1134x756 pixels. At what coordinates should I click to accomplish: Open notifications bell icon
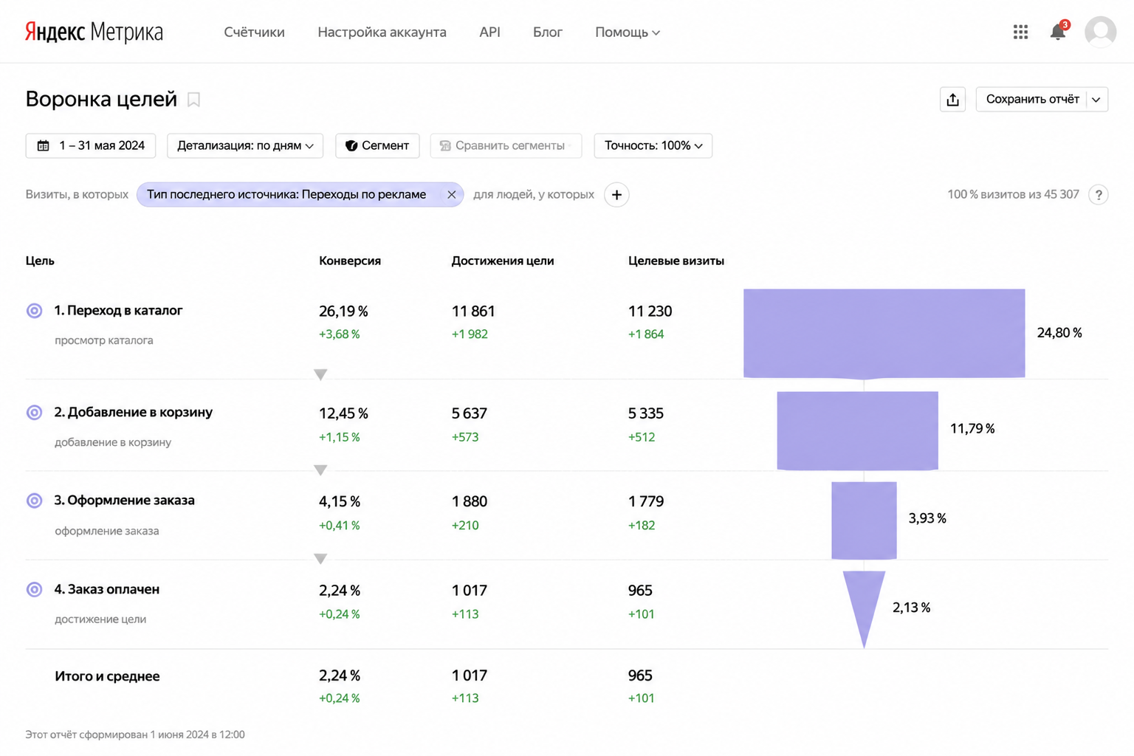[1058, 31]
